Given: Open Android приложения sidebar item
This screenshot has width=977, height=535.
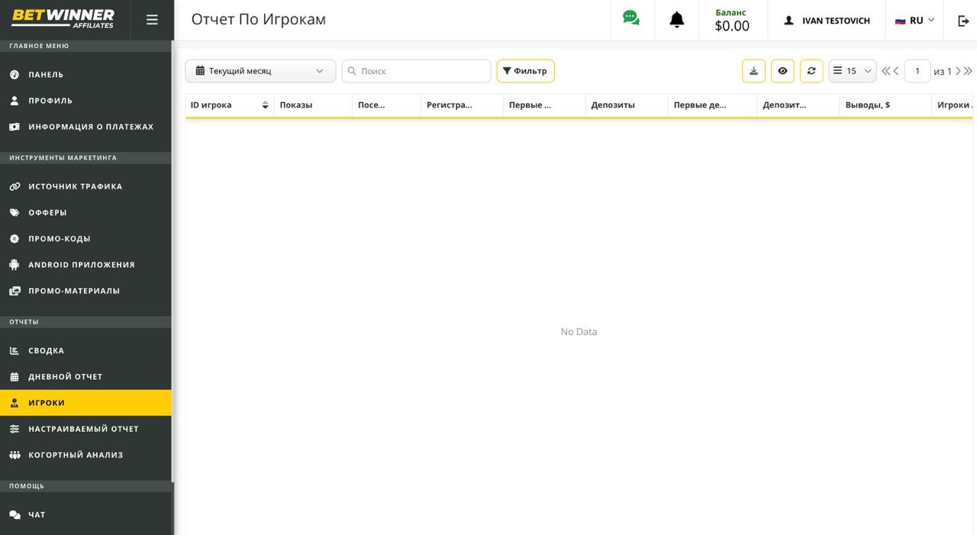Looking at the screenshot, I should pos(82,265).
